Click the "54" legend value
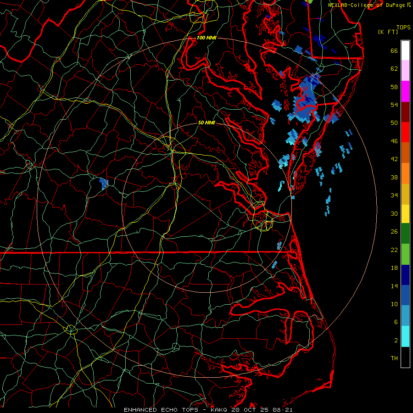The height and width of the screenshot is (413, 413). point(394,105)
